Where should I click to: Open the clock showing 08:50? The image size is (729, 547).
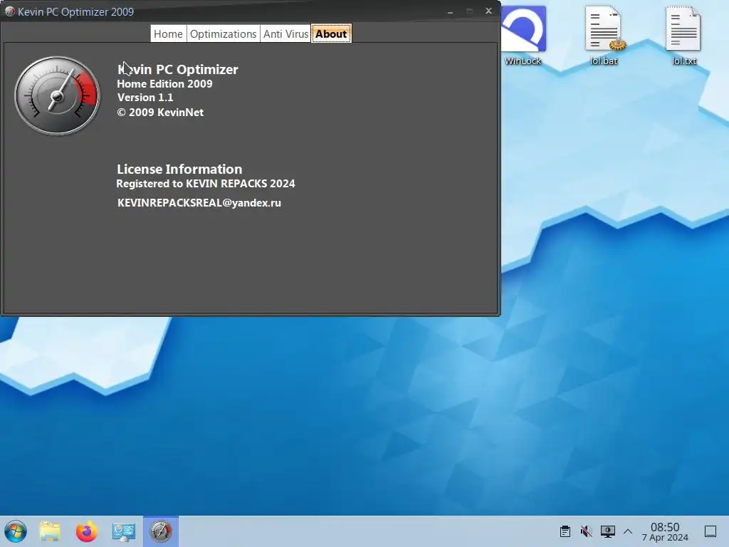pyautogui.click(x=665, y=531)
